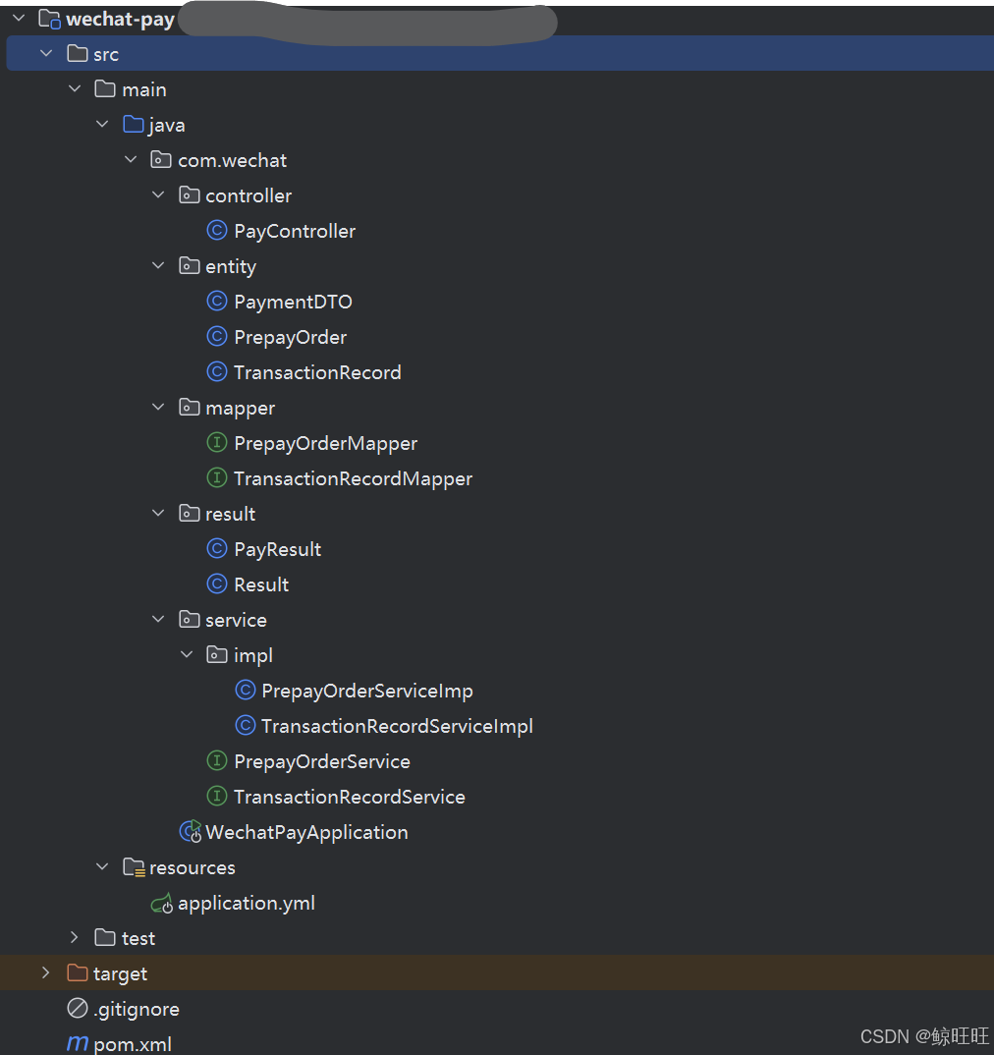Collapse the controller package chevron
This screenshot has width=994, height=1055.
pyautogui.click(x=158, y=195)
